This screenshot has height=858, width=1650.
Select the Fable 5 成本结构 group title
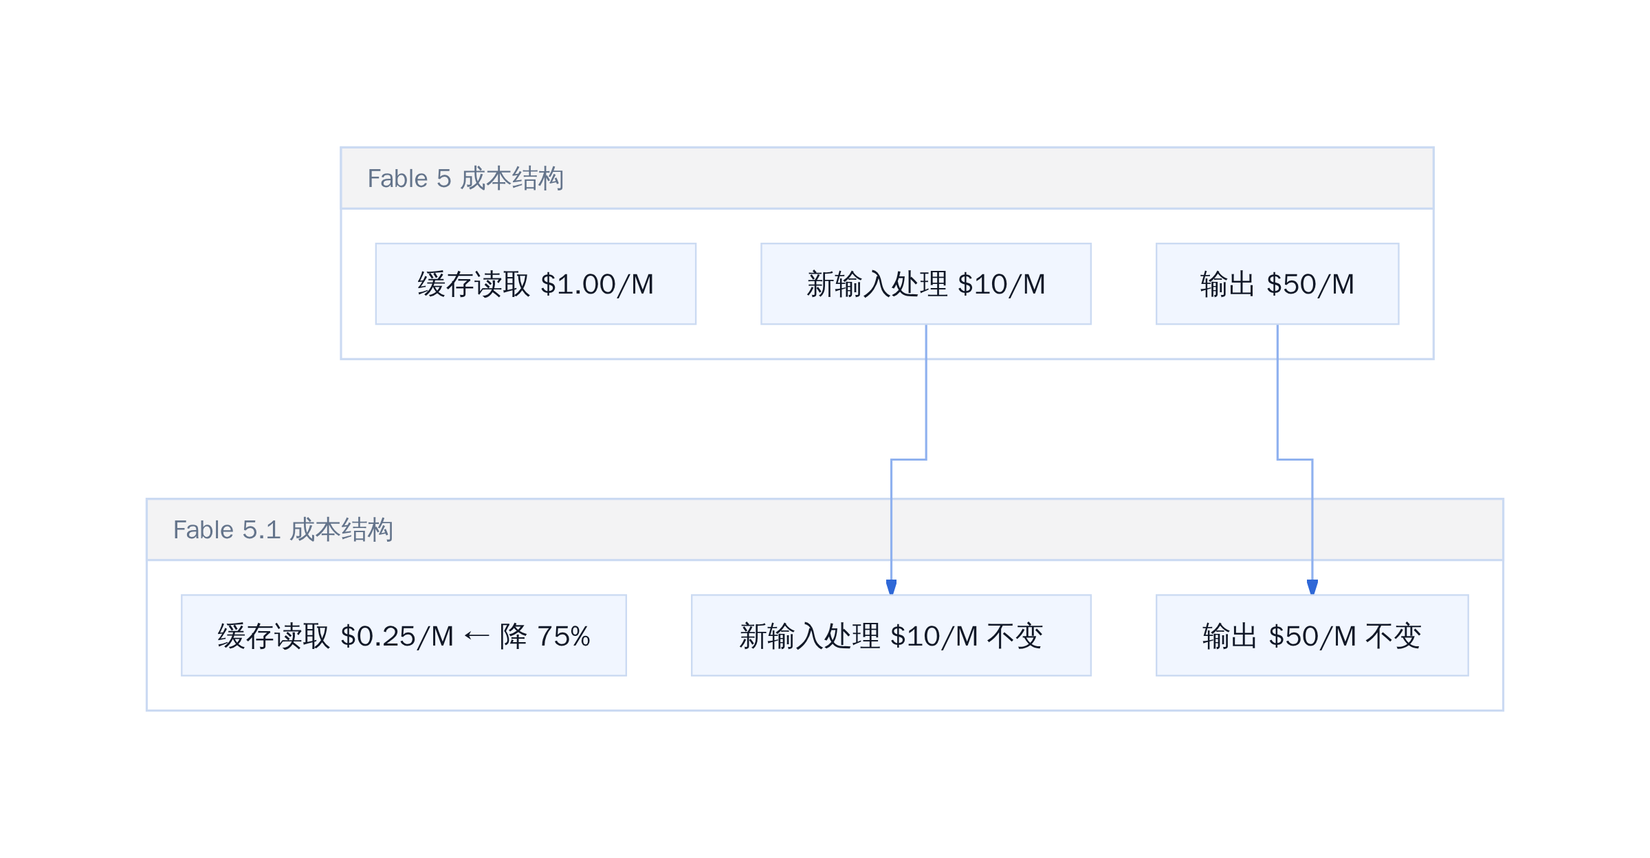[x=465, y=179]
